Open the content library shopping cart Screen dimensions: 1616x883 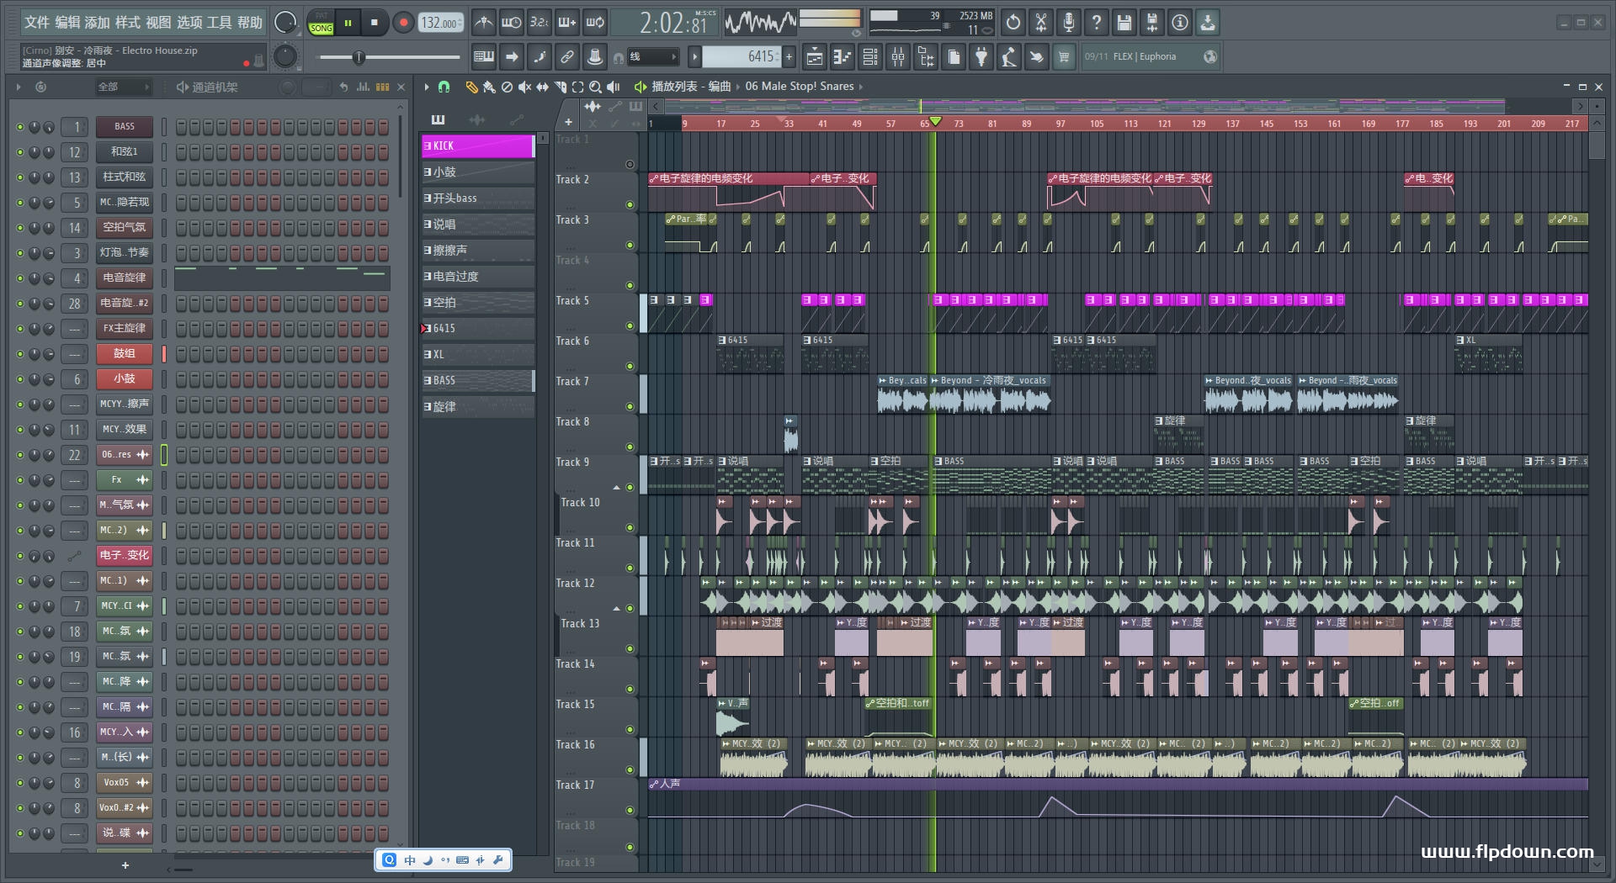point(1064,57)
